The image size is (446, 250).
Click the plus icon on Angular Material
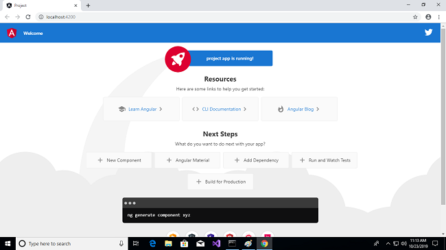169,160
